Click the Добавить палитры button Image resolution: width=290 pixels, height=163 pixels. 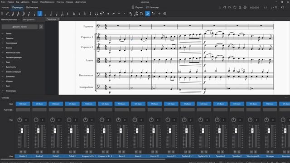coord(19,27)
